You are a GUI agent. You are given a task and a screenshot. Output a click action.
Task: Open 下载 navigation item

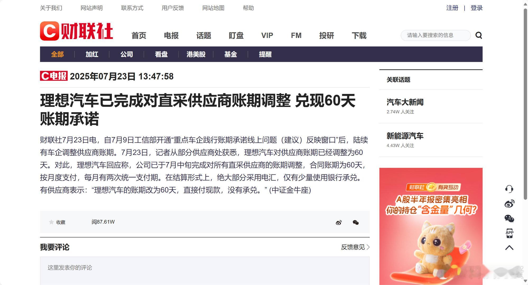coord(359,35)
